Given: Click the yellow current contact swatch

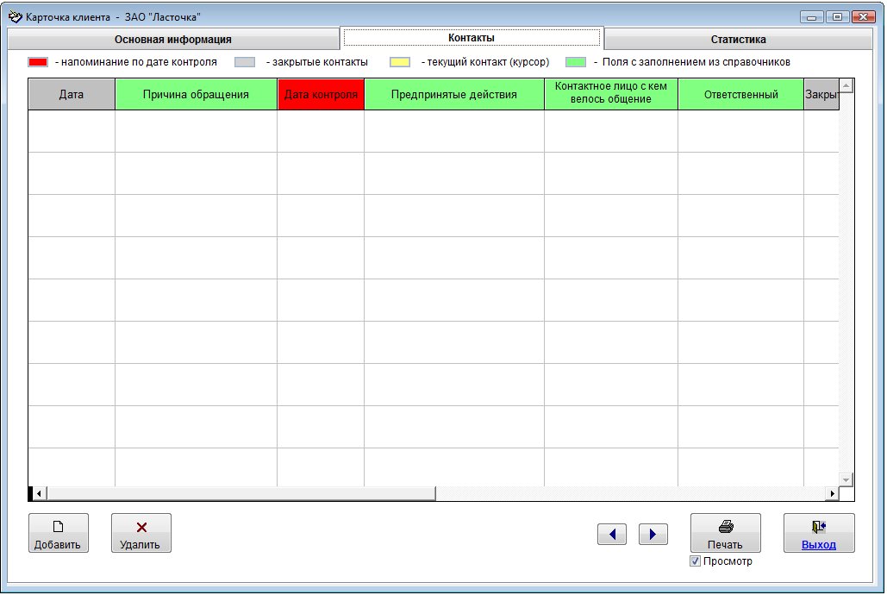Looking at the screenshot, I should pyautogui.click(x=400, y=62).
